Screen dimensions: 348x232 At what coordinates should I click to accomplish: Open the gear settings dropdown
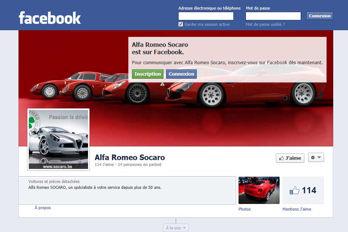click(316, 157)
